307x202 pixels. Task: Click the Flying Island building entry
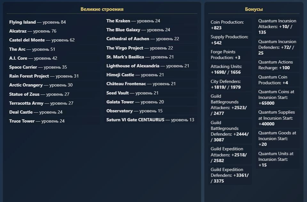click(x=37, y=22)
